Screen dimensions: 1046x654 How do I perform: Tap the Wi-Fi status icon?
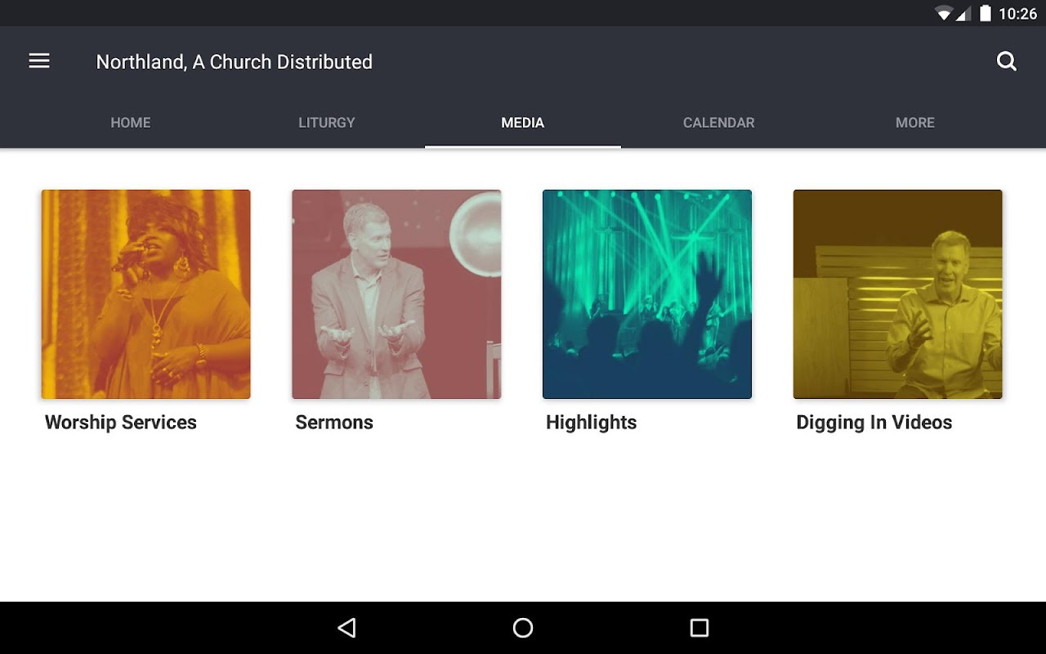pos(944,13)
